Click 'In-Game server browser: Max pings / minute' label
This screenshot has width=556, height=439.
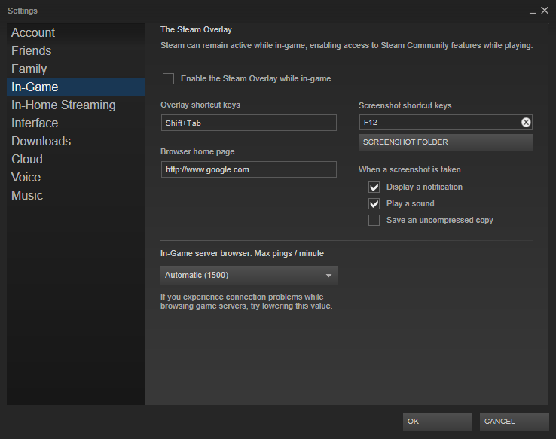coord(242,253)
